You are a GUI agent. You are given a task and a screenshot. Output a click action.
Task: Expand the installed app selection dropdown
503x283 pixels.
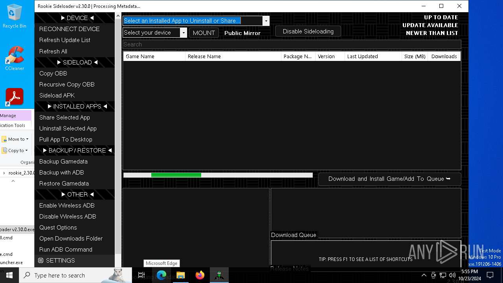click(x=266, y=21)
